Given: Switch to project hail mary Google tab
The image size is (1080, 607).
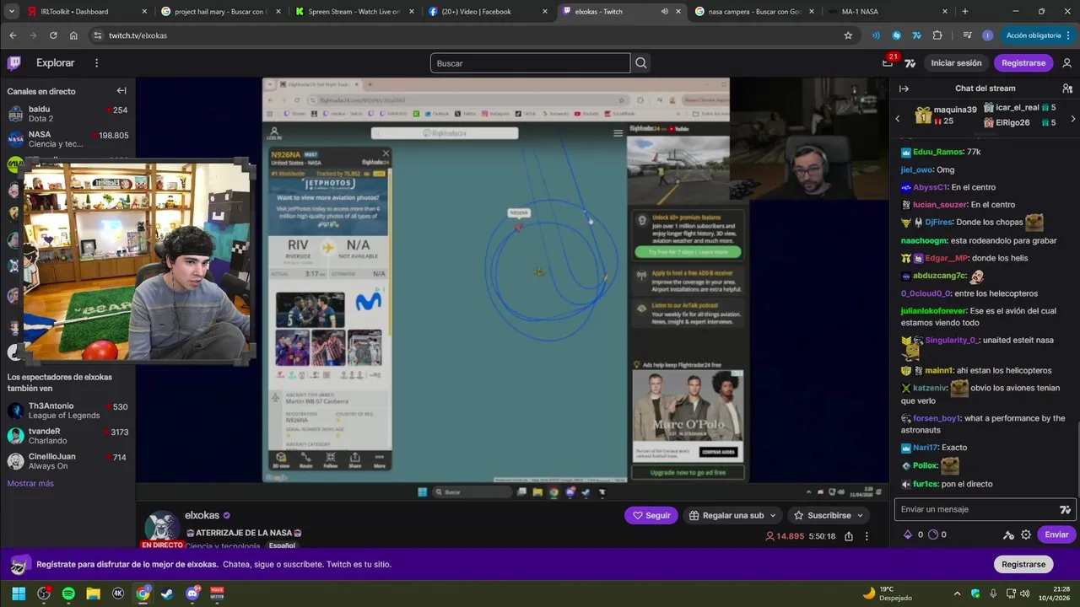Looking at the screenshot, I should click(219, 12).
